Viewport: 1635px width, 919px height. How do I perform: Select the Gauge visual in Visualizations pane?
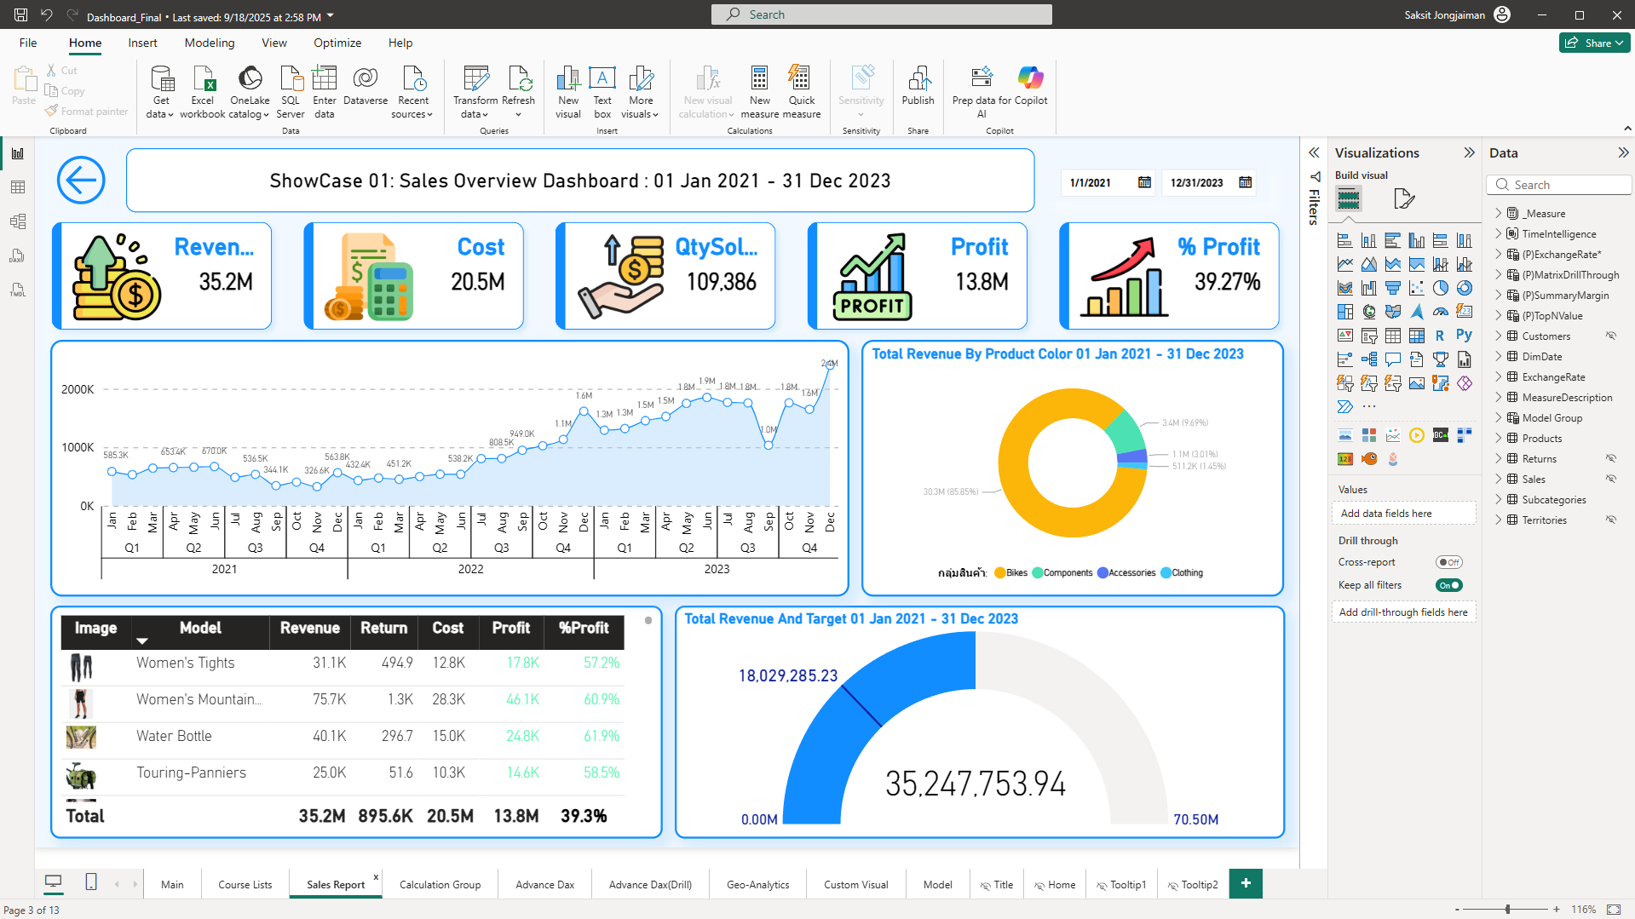pyautogui.click(x=1442, y=311)
